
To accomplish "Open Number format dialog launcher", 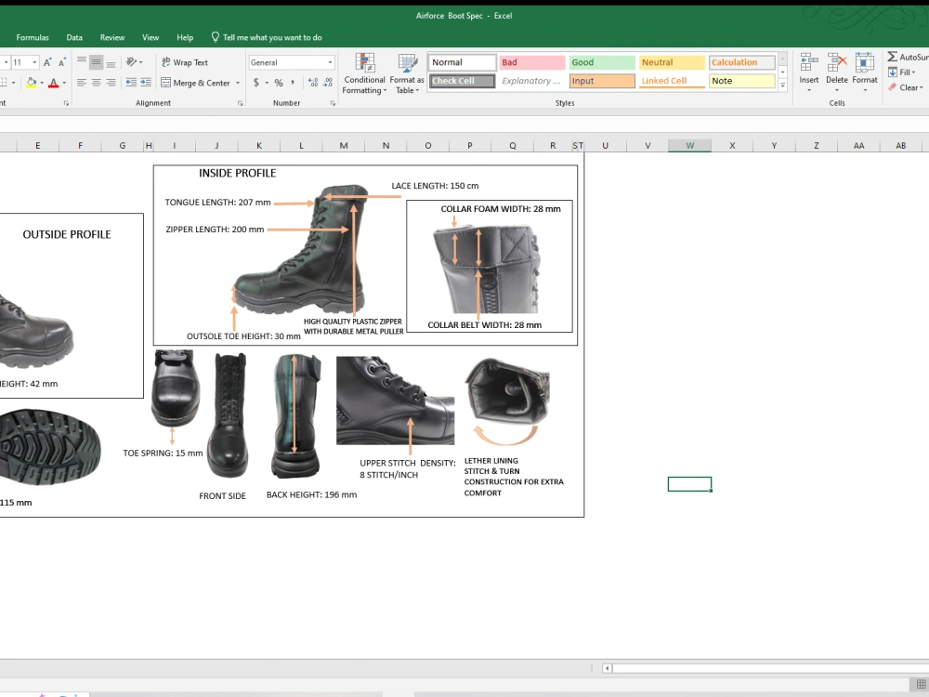I will [x=333, y=103].
